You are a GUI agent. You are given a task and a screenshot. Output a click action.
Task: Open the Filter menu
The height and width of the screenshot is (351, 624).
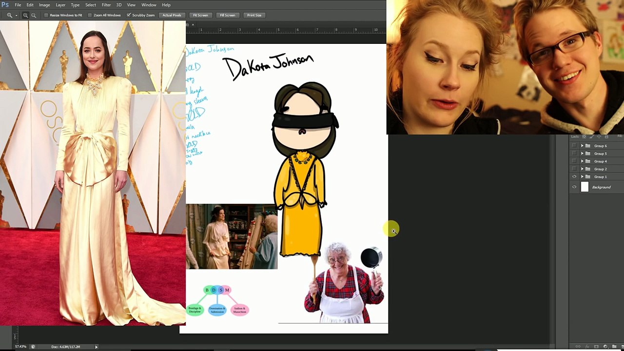pos(106,5)
